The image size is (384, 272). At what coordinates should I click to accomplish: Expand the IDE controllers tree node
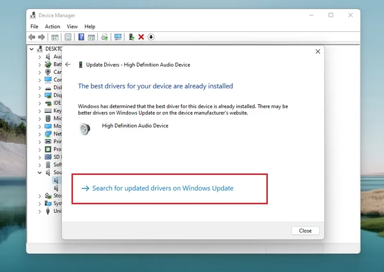pos(40,103)
